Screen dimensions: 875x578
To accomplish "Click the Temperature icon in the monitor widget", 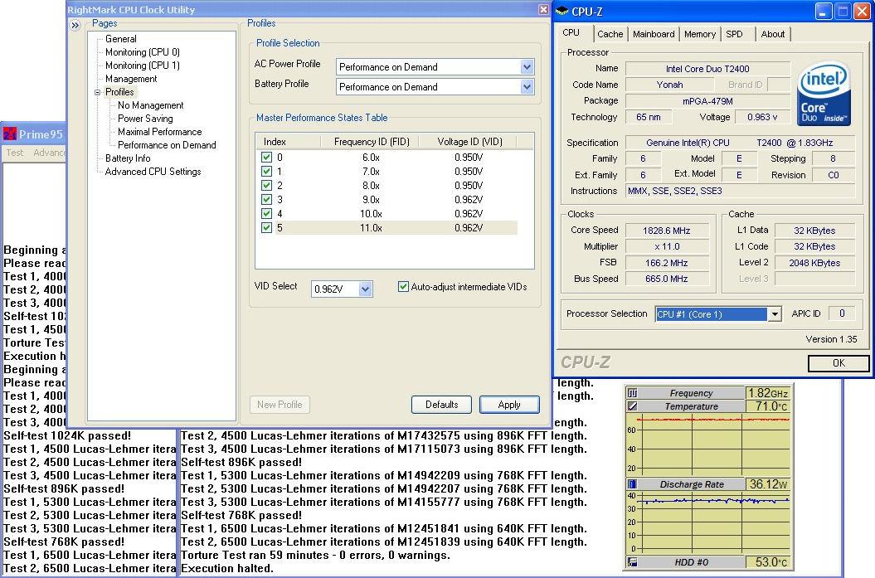I will 632,406.
